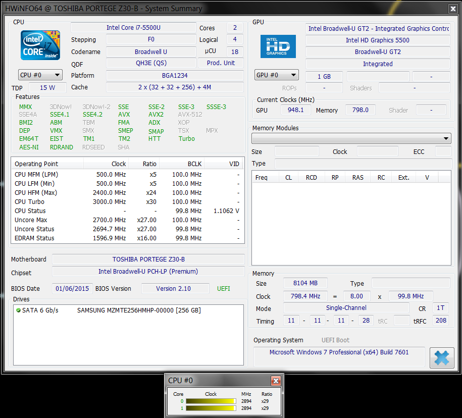Image resolution: width=462 pixels, height=418 pixels.
Task: Click the RCD column header in memory table
Action: 312,178
